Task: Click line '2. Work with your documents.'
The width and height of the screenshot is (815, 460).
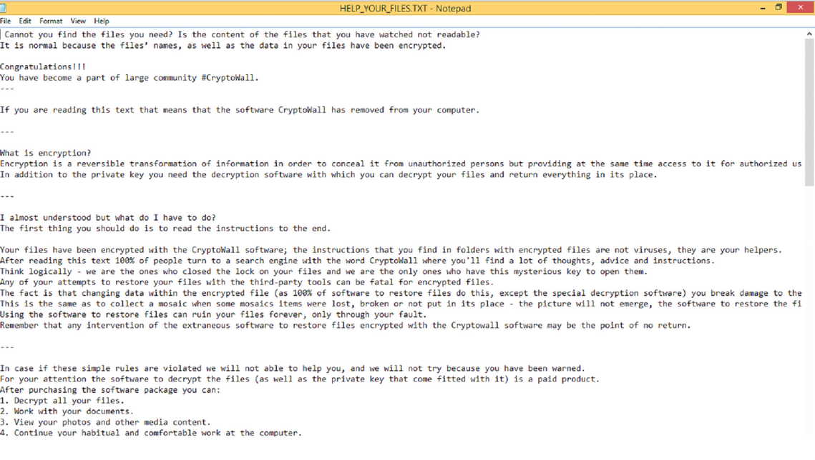Action: point(67,411)
